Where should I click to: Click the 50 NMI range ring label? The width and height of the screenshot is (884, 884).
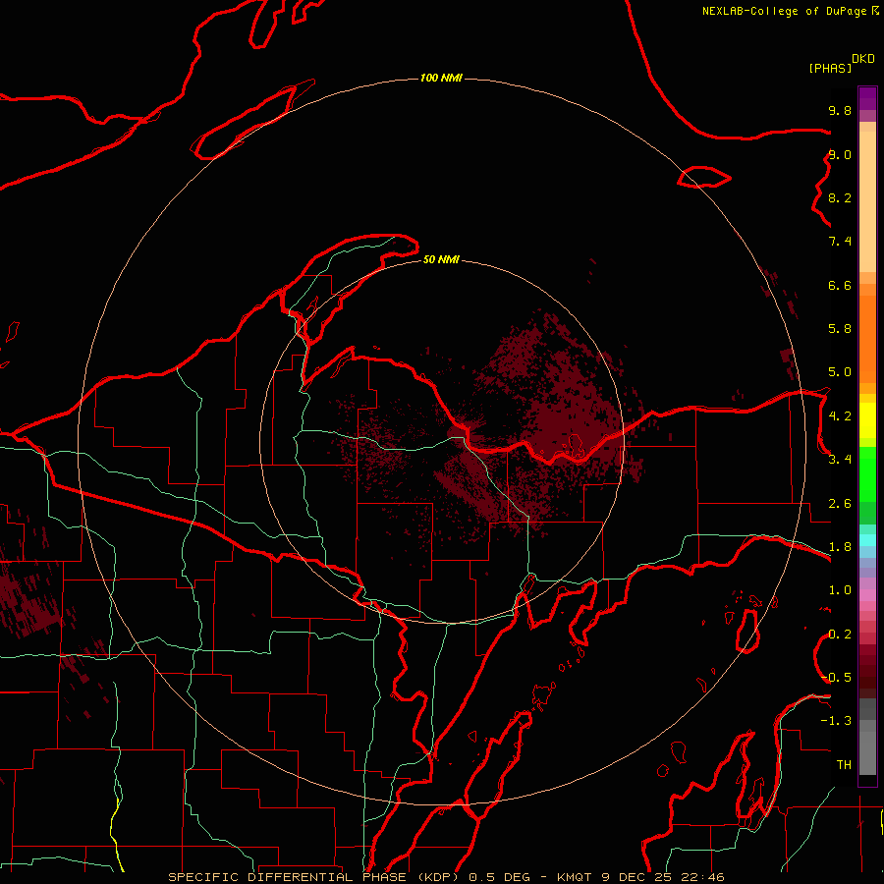[441, 259]
